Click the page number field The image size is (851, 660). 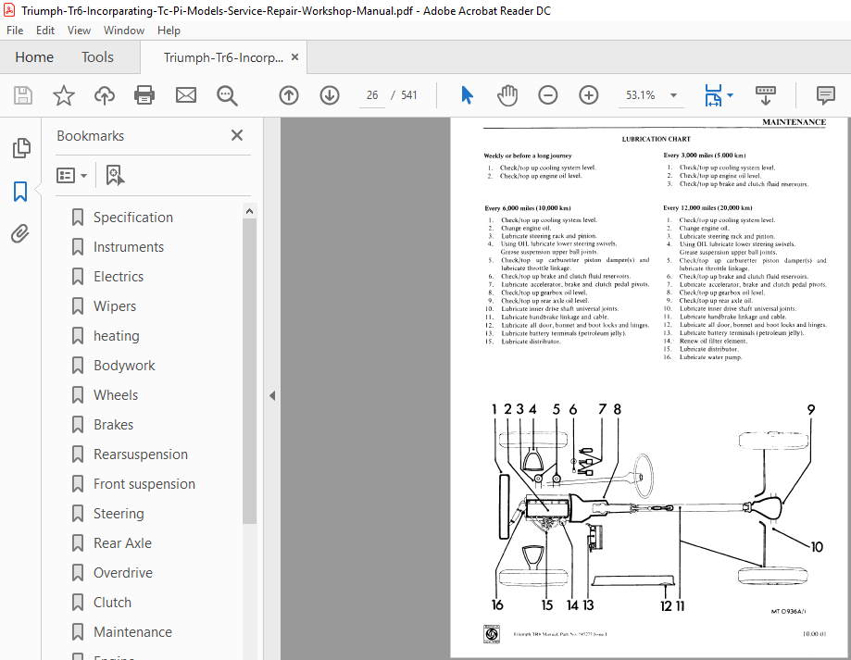point(372,95)
